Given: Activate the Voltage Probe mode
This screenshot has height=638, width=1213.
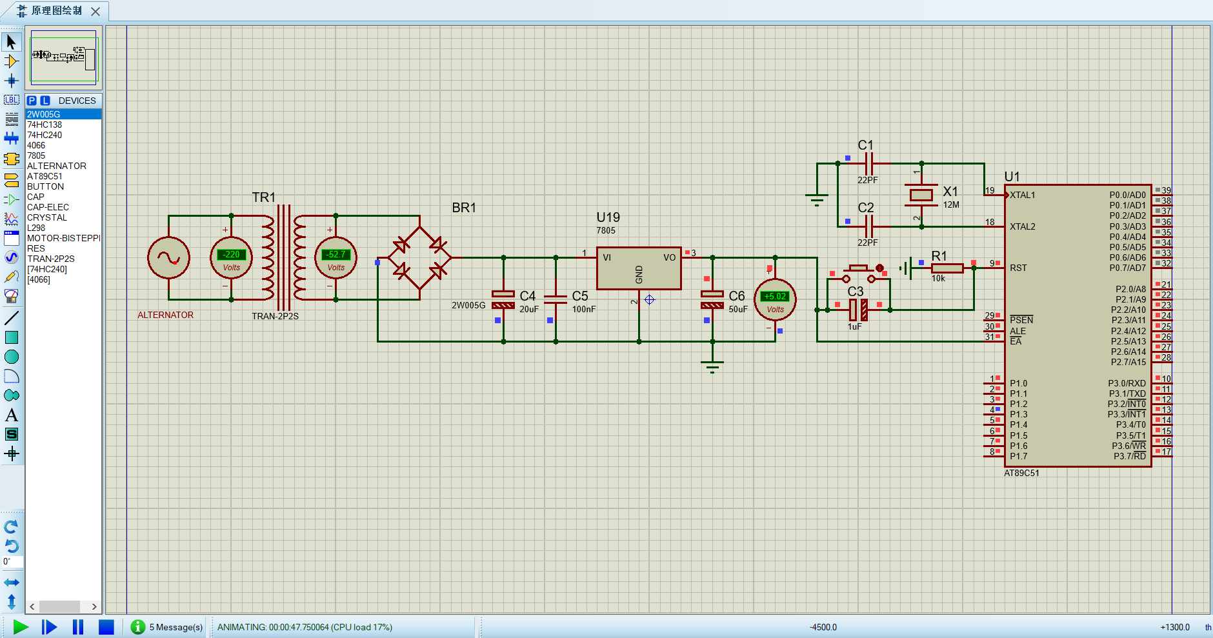Looking at the screenshot, I should [x=12, y=277].
